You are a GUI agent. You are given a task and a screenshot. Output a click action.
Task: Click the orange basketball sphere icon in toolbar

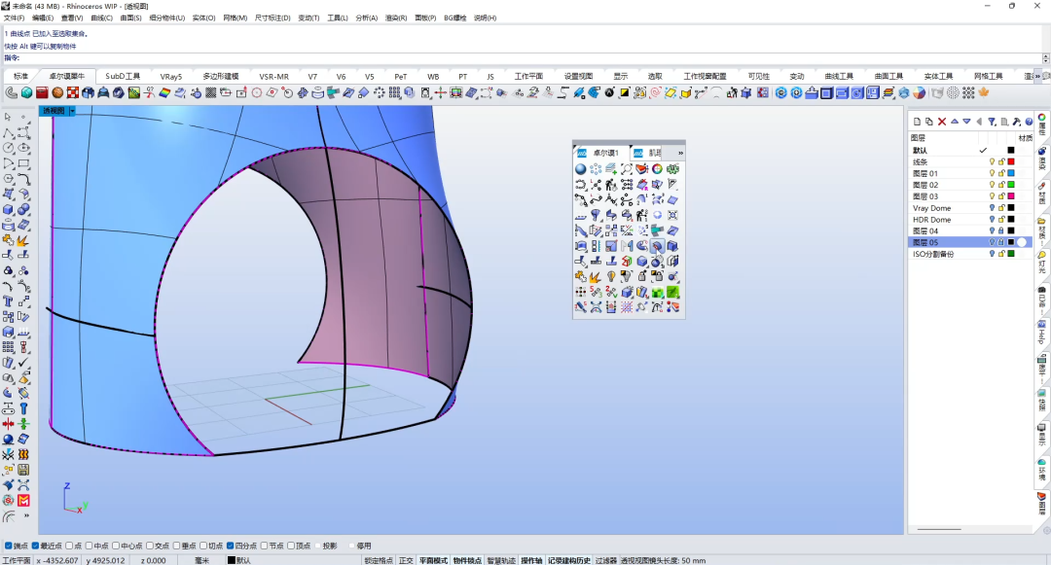[x=57, y=93]
